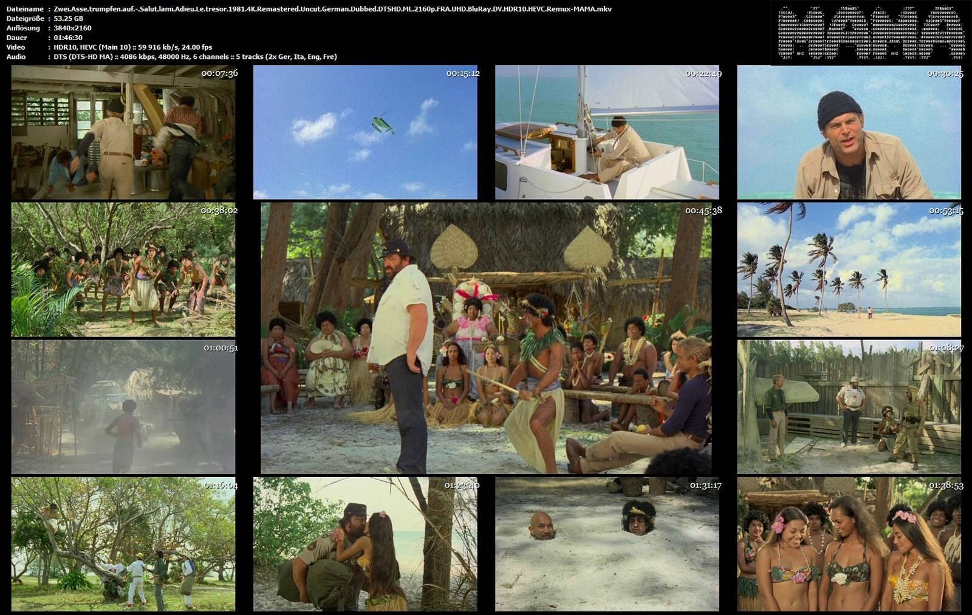972x615 pixels.
Task: Click the MKV file name text
Action: click(332, 9)
